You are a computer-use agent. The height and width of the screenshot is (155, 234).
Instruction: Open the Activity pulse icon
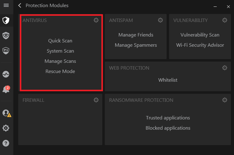[x=6, y=75]
